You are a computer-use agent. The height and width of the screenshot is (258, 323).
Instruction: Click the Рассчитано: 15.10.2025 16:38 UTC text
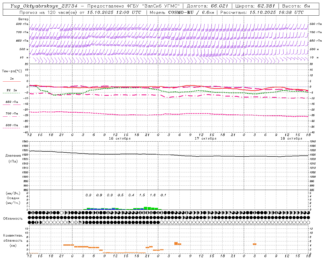(x=262, y=12)
